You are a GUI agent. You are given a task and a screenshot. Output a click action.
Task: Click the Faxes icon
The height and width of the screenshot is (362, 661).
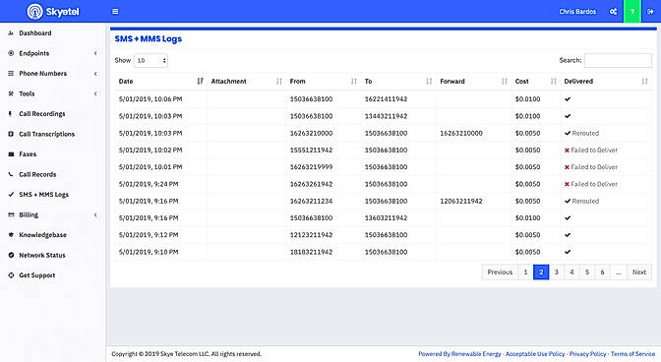click(11, 154)
